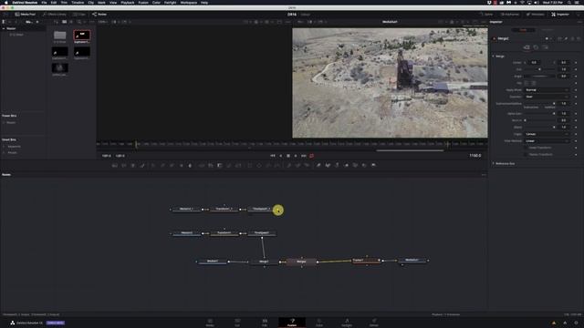Image resolution: width=584 pixels, height=328 pixels.
Task: Open the Workspace menu
Action: [189, 3]
